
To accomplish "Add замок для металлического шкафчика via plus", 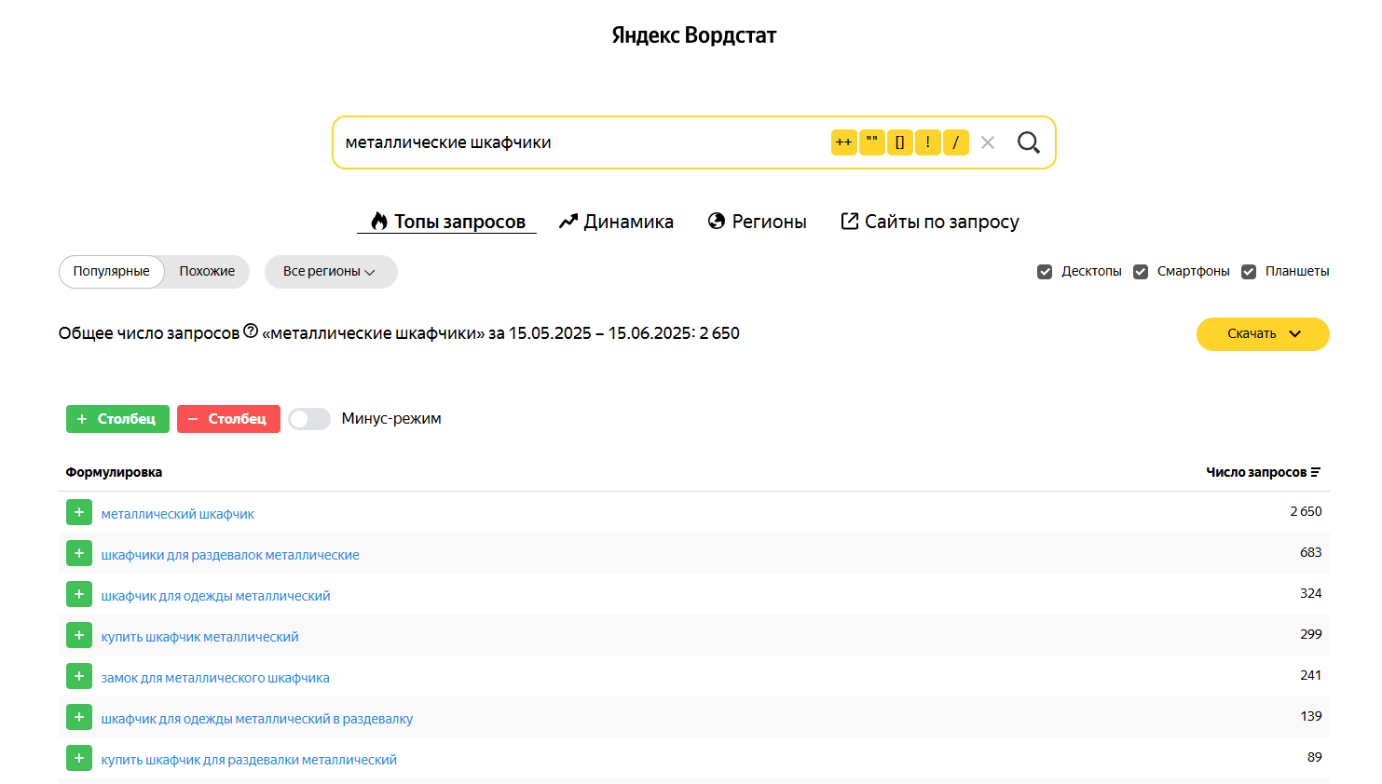I will [79, 676].
